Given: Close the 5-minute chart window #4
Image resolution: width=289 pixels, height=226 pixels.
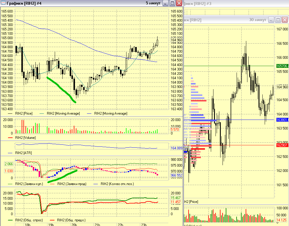Looking at the screenshot, I should coord(179,4).
